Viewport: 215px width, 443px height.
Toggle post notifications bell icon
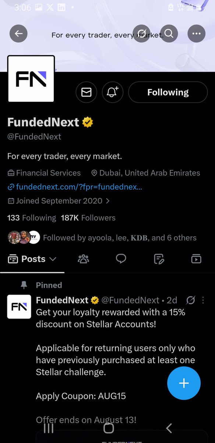[x=113, y=92]
